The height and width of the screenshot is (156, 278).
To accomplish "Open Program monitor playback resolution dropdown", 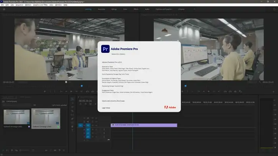I will point(252,82).
